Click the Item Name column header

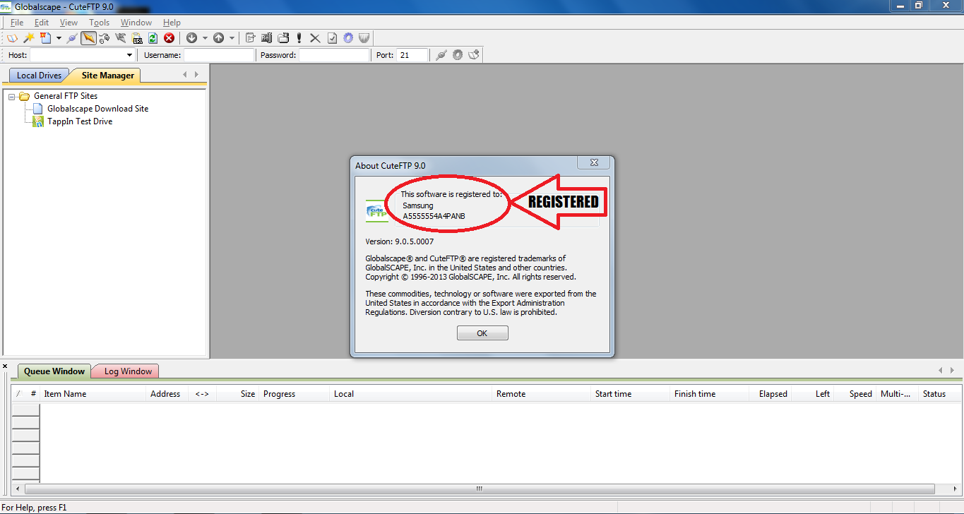(x=93, y=394)
